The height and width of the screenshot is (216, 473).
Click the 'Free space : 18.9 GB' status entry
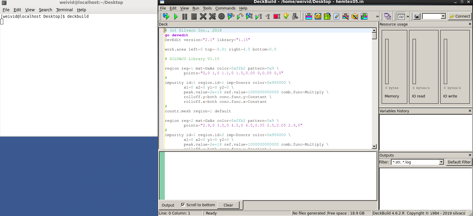(x=346, y=213)
